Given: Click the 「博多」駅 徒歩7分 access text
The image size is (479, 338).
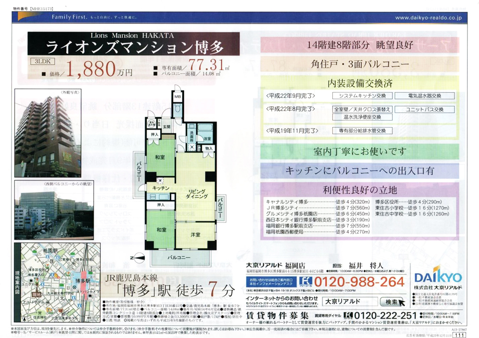Looking at the screenshot, I should (x=175, y=290).
